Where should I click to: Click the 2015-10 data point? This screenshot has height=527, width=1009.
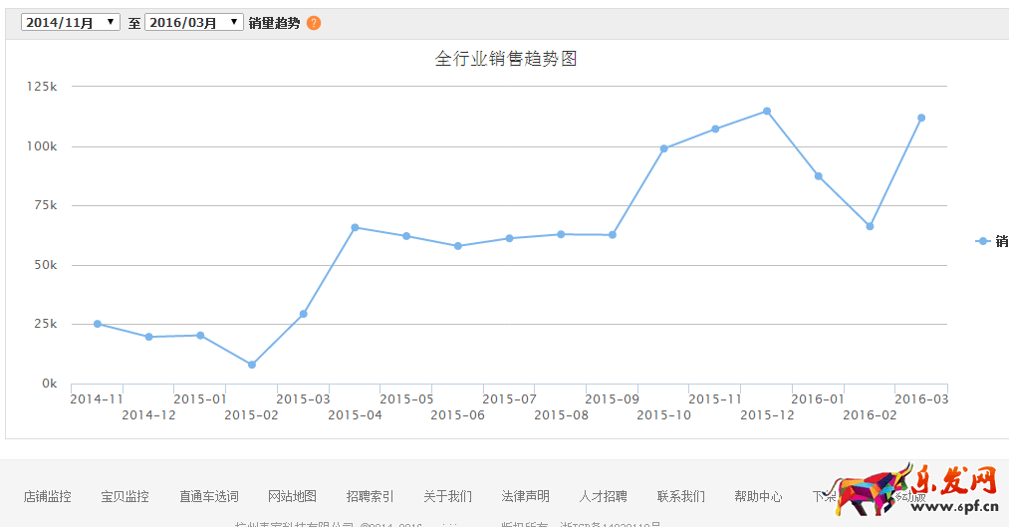coord(664,148)
